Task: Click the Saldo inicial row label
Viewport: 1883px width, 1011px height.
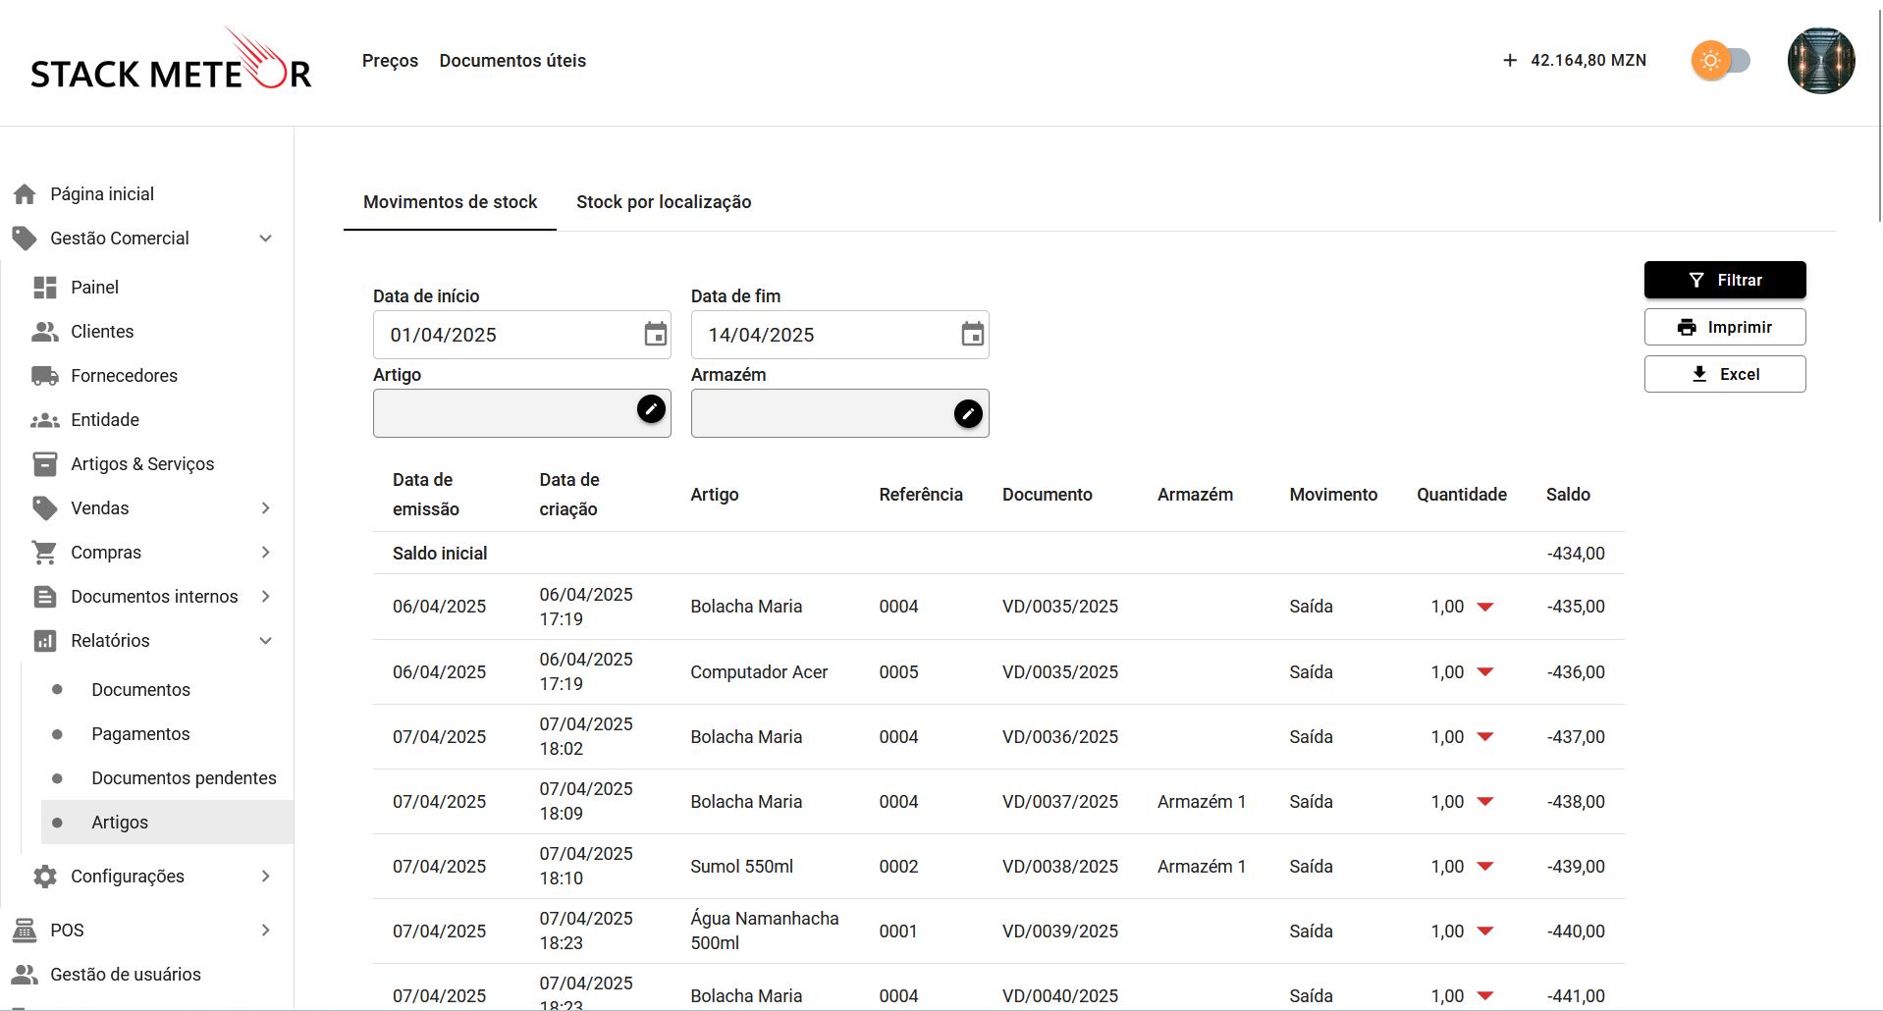Action: 440,554
